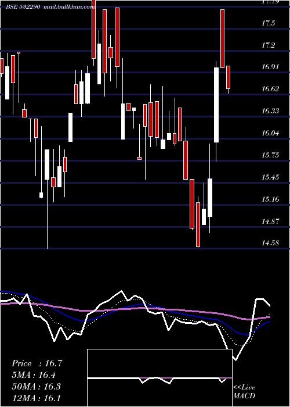Click the 15.45 price axis label
This screenshot has height=407, width=290.
(270, 177)
